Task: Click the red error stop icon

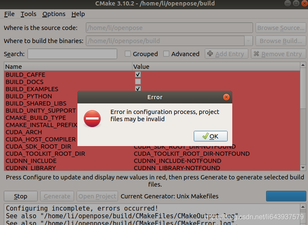Action: (x=92, y=119)
